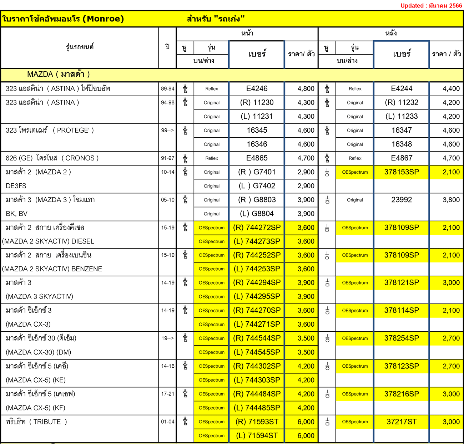Click the 'Updated : มีนาคม 2566' text

431,5
